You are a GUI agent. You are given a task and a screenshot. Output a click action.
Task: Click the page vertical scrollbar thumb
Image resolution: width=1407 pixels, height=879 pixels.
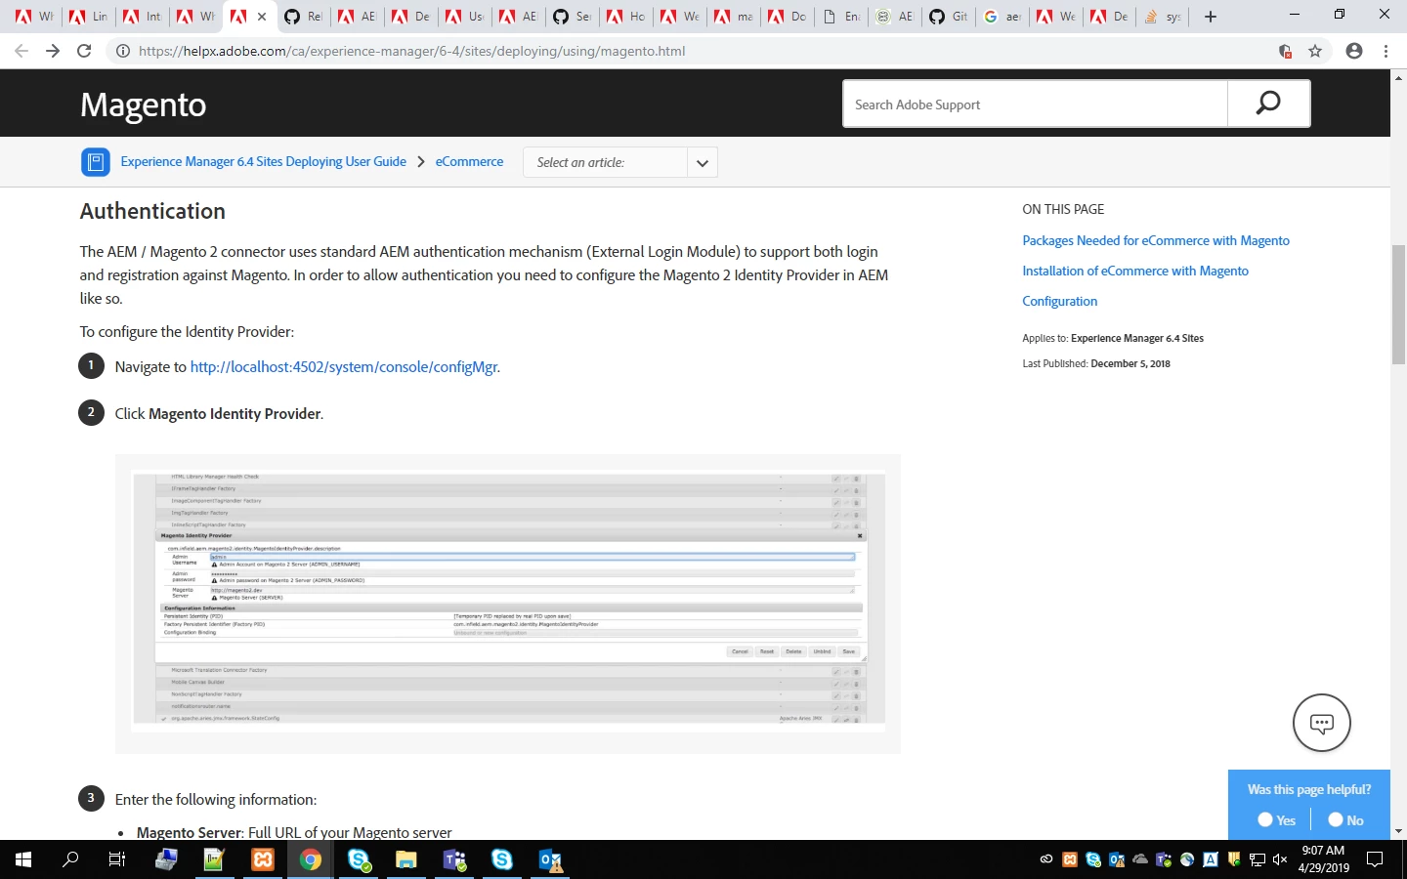tap(1398, 305)
